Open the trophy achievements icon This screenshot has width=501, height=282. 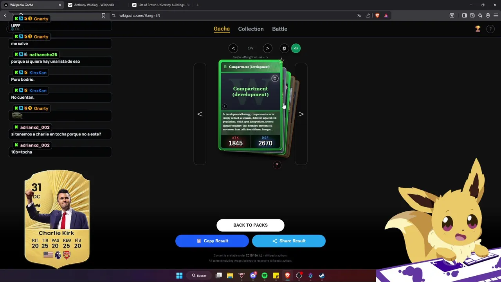(x=478, y=29)
